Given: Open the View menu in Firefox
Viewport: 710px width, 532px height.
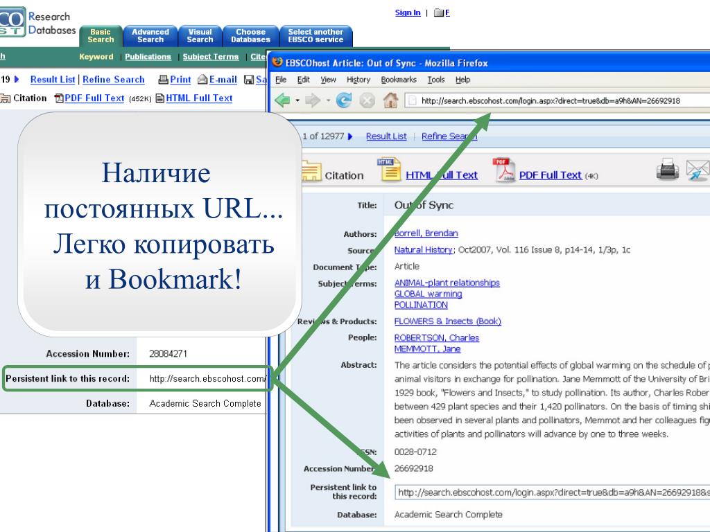Looking at the screenshot, I should point(328,80).
